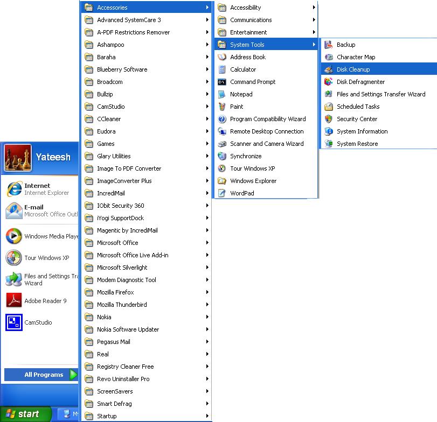This screenshot has height=422, width=437.
Task: Expand the Startup submenu arrow
Action: click(x=207, y=416)
